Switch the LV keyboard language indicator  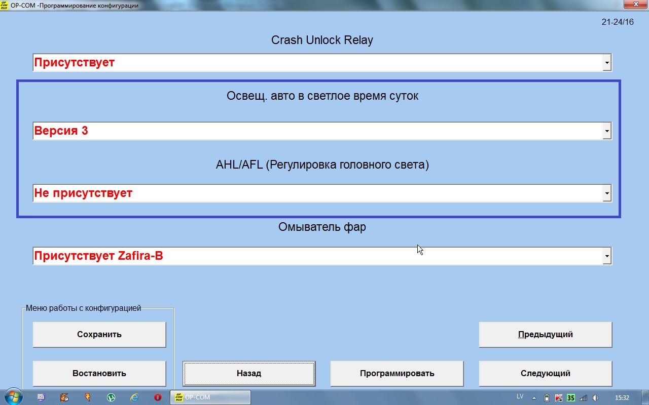(x=520, y=396)
